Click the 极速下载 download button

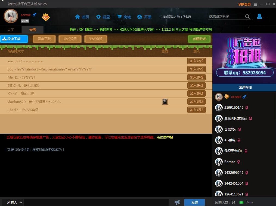(14, 39)
